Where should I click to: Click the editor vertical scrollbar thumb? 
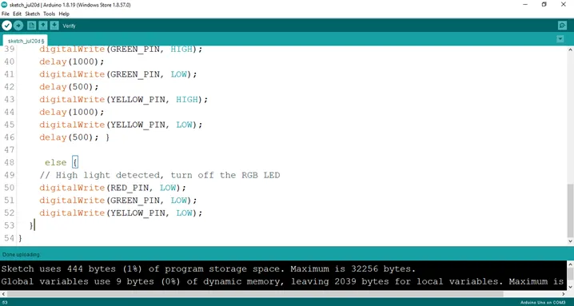[x=570, y=210]
